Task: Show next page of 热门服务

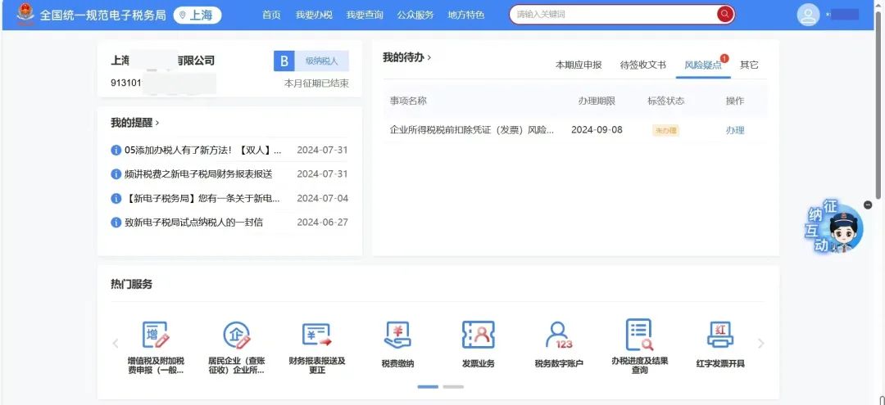Action: [x=761, y=344]
